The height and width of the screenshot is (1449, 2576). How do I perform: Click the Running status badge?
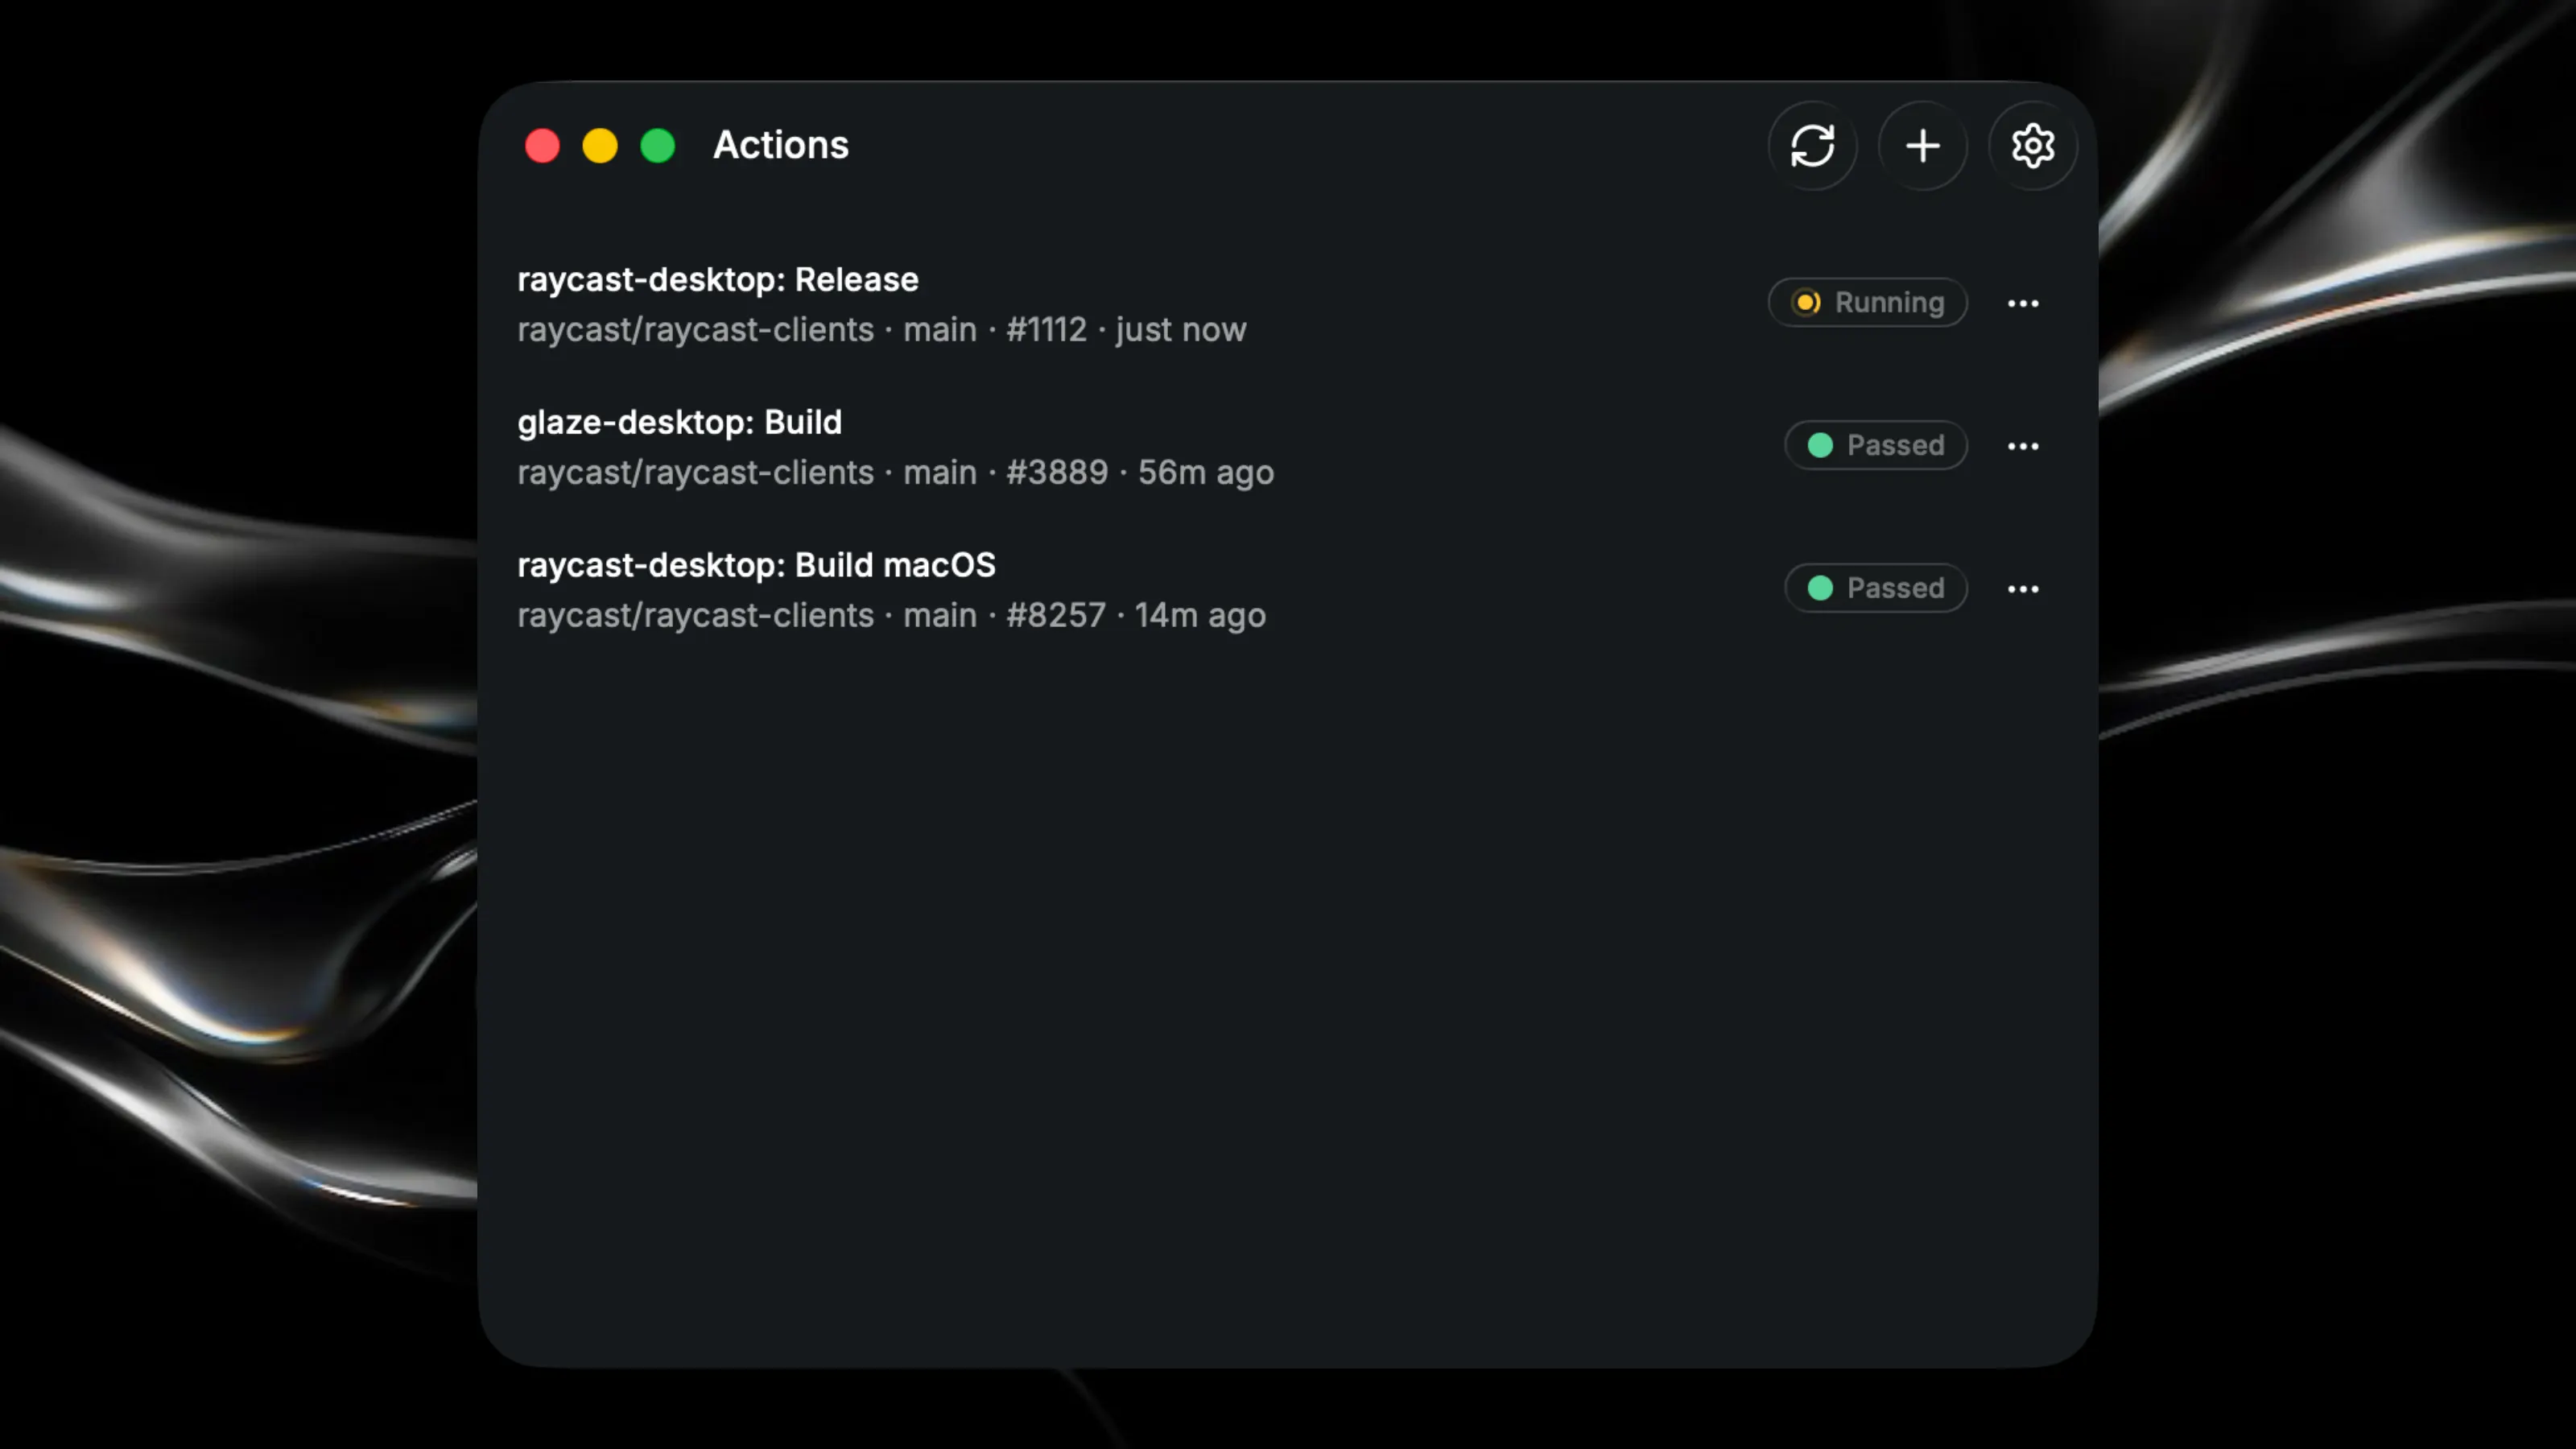(x=1867, y=302)
